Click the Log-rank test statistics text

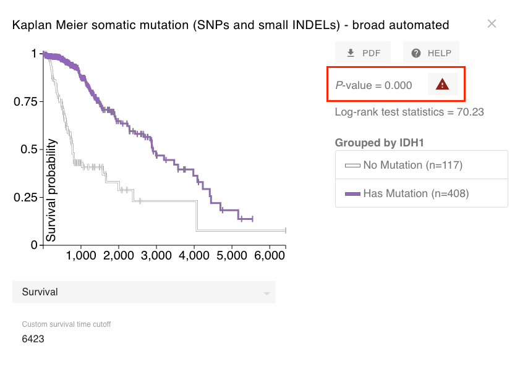pyautogui.click(x=409, y=112)
